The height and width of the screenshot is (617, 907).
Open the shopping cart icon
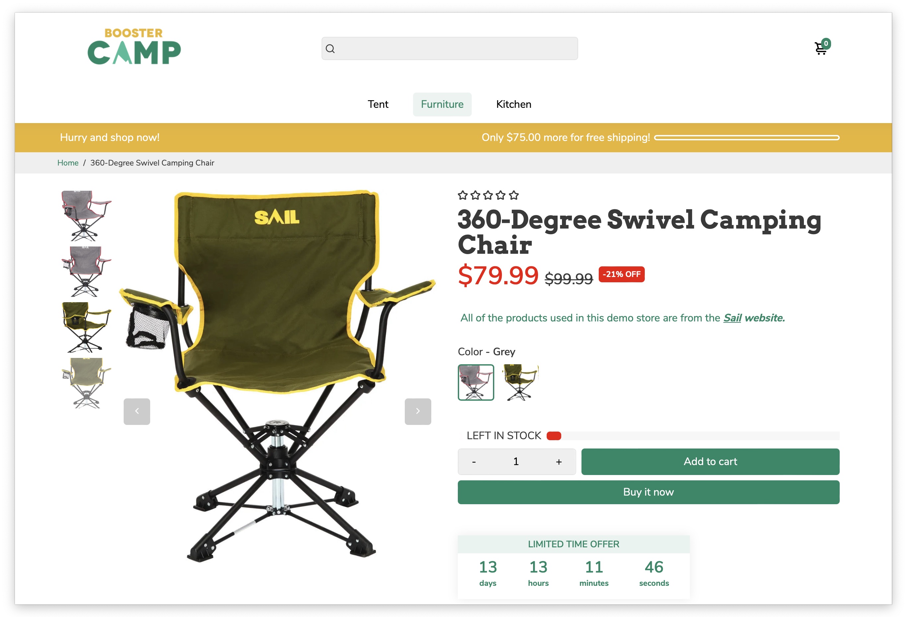pyautogui.click(x=821, y=48)
